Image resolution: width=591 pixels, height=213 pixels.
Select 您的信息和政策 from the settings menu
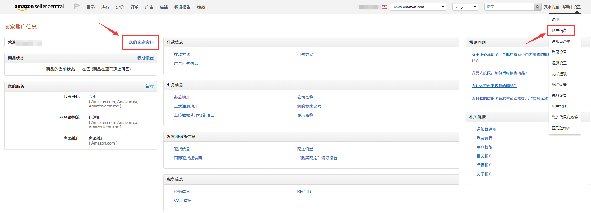coord(565,117)
